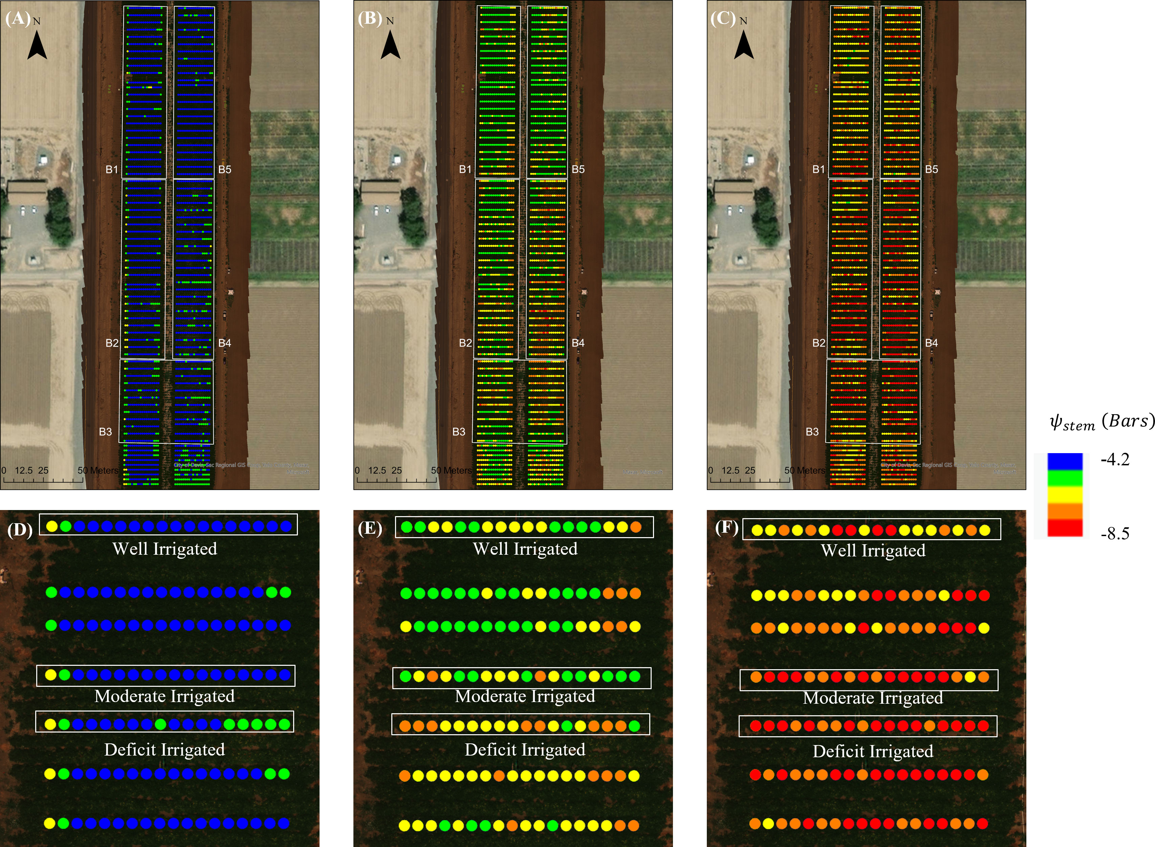Click 'Deficit Irrigated' label in panel D
Viewport: 1155px width, 847px height.
click(x=165, y=750)
